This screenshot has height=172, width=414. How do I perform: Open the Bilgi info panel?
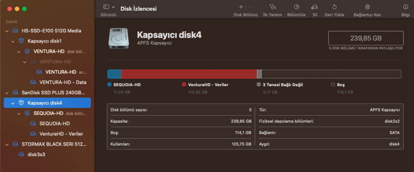(x=405, y=7)
